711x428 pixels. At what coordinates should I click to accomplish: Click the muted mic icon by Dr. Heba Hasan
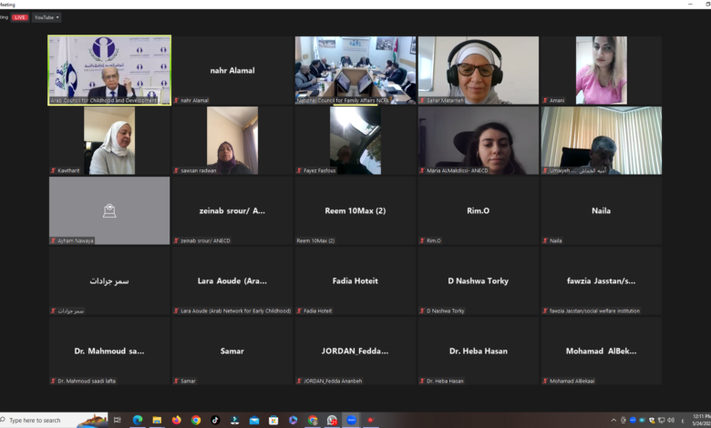pos(423,381)
